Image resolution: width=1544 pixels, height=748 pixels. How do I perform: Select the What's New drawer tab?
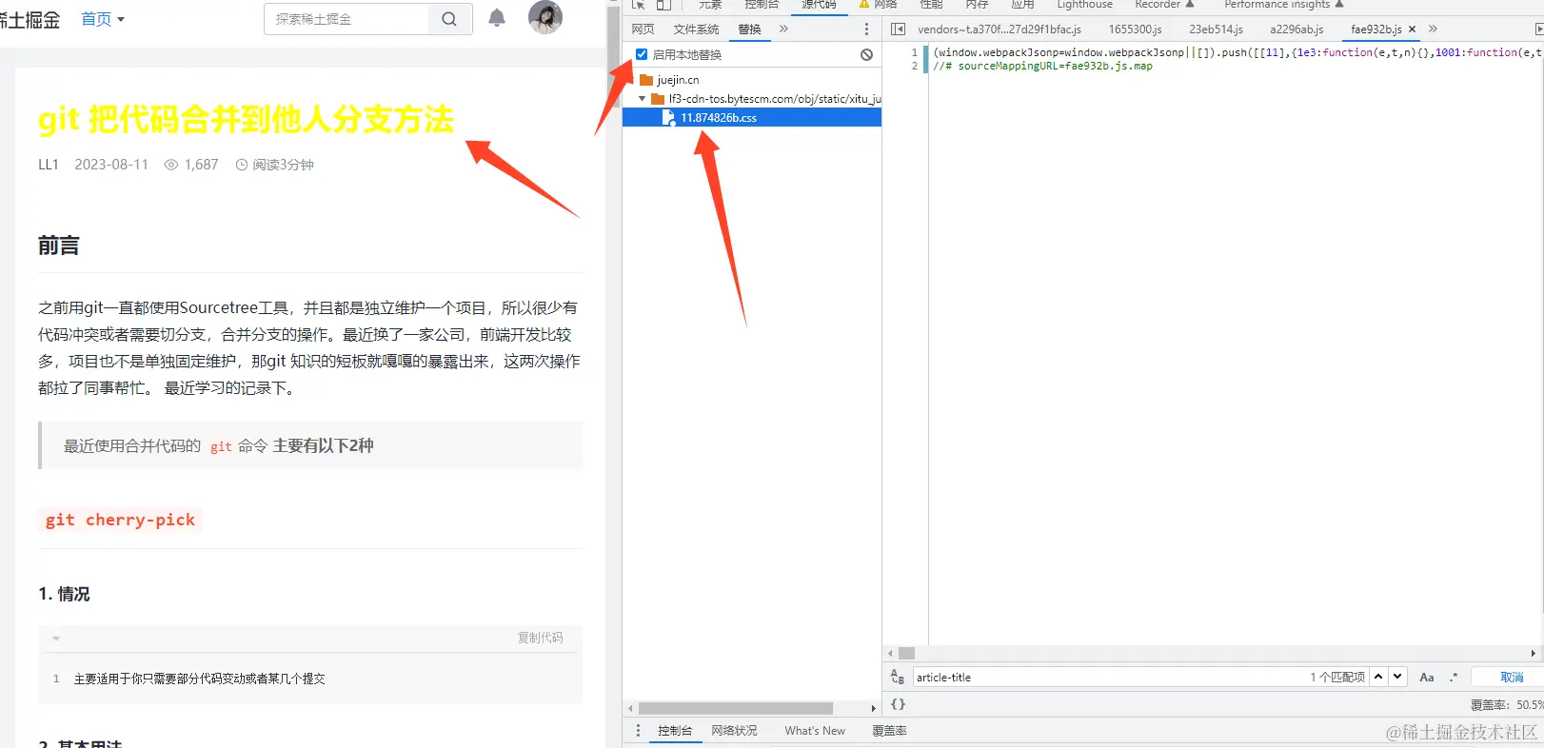(x=815, y=731)
